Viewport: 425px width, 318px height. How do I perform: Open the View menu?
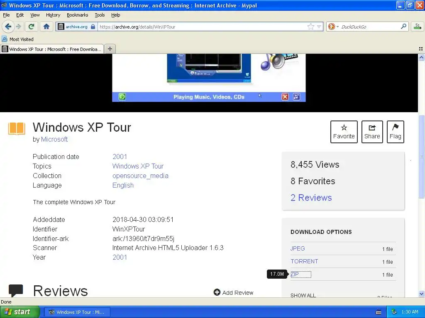point(35,15)
